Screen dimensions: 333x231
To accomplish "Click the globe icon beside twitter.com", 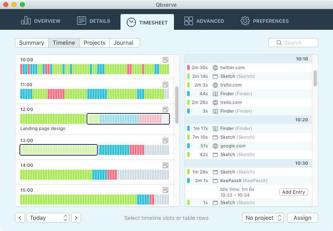I will point(215,68).
